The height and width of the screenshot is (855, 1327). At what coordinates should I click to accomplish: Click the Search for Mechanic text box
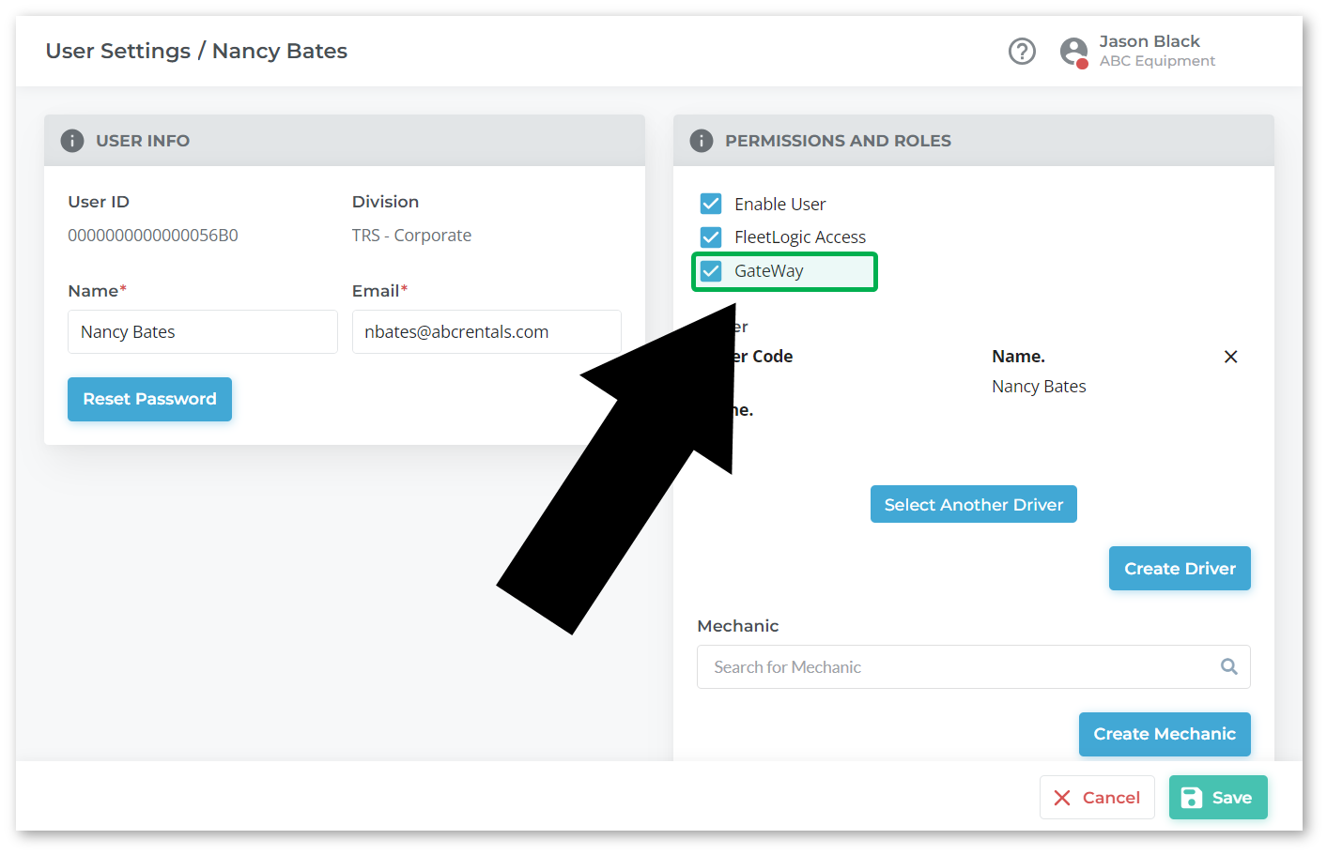click(x=958, y=666)
